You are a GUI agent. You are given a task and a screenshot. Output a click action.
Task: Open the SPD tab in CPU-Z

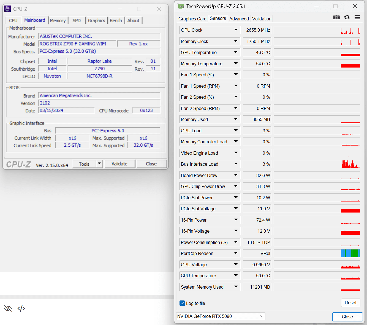(77, 20)
